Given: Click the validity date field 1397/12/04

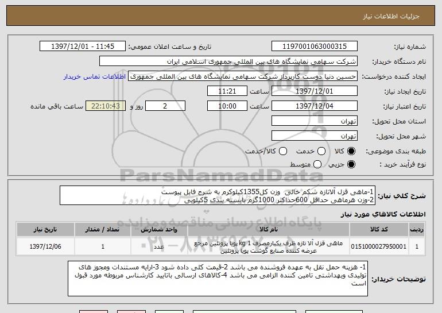Looking at the screenshot, I should click(315, 106).
